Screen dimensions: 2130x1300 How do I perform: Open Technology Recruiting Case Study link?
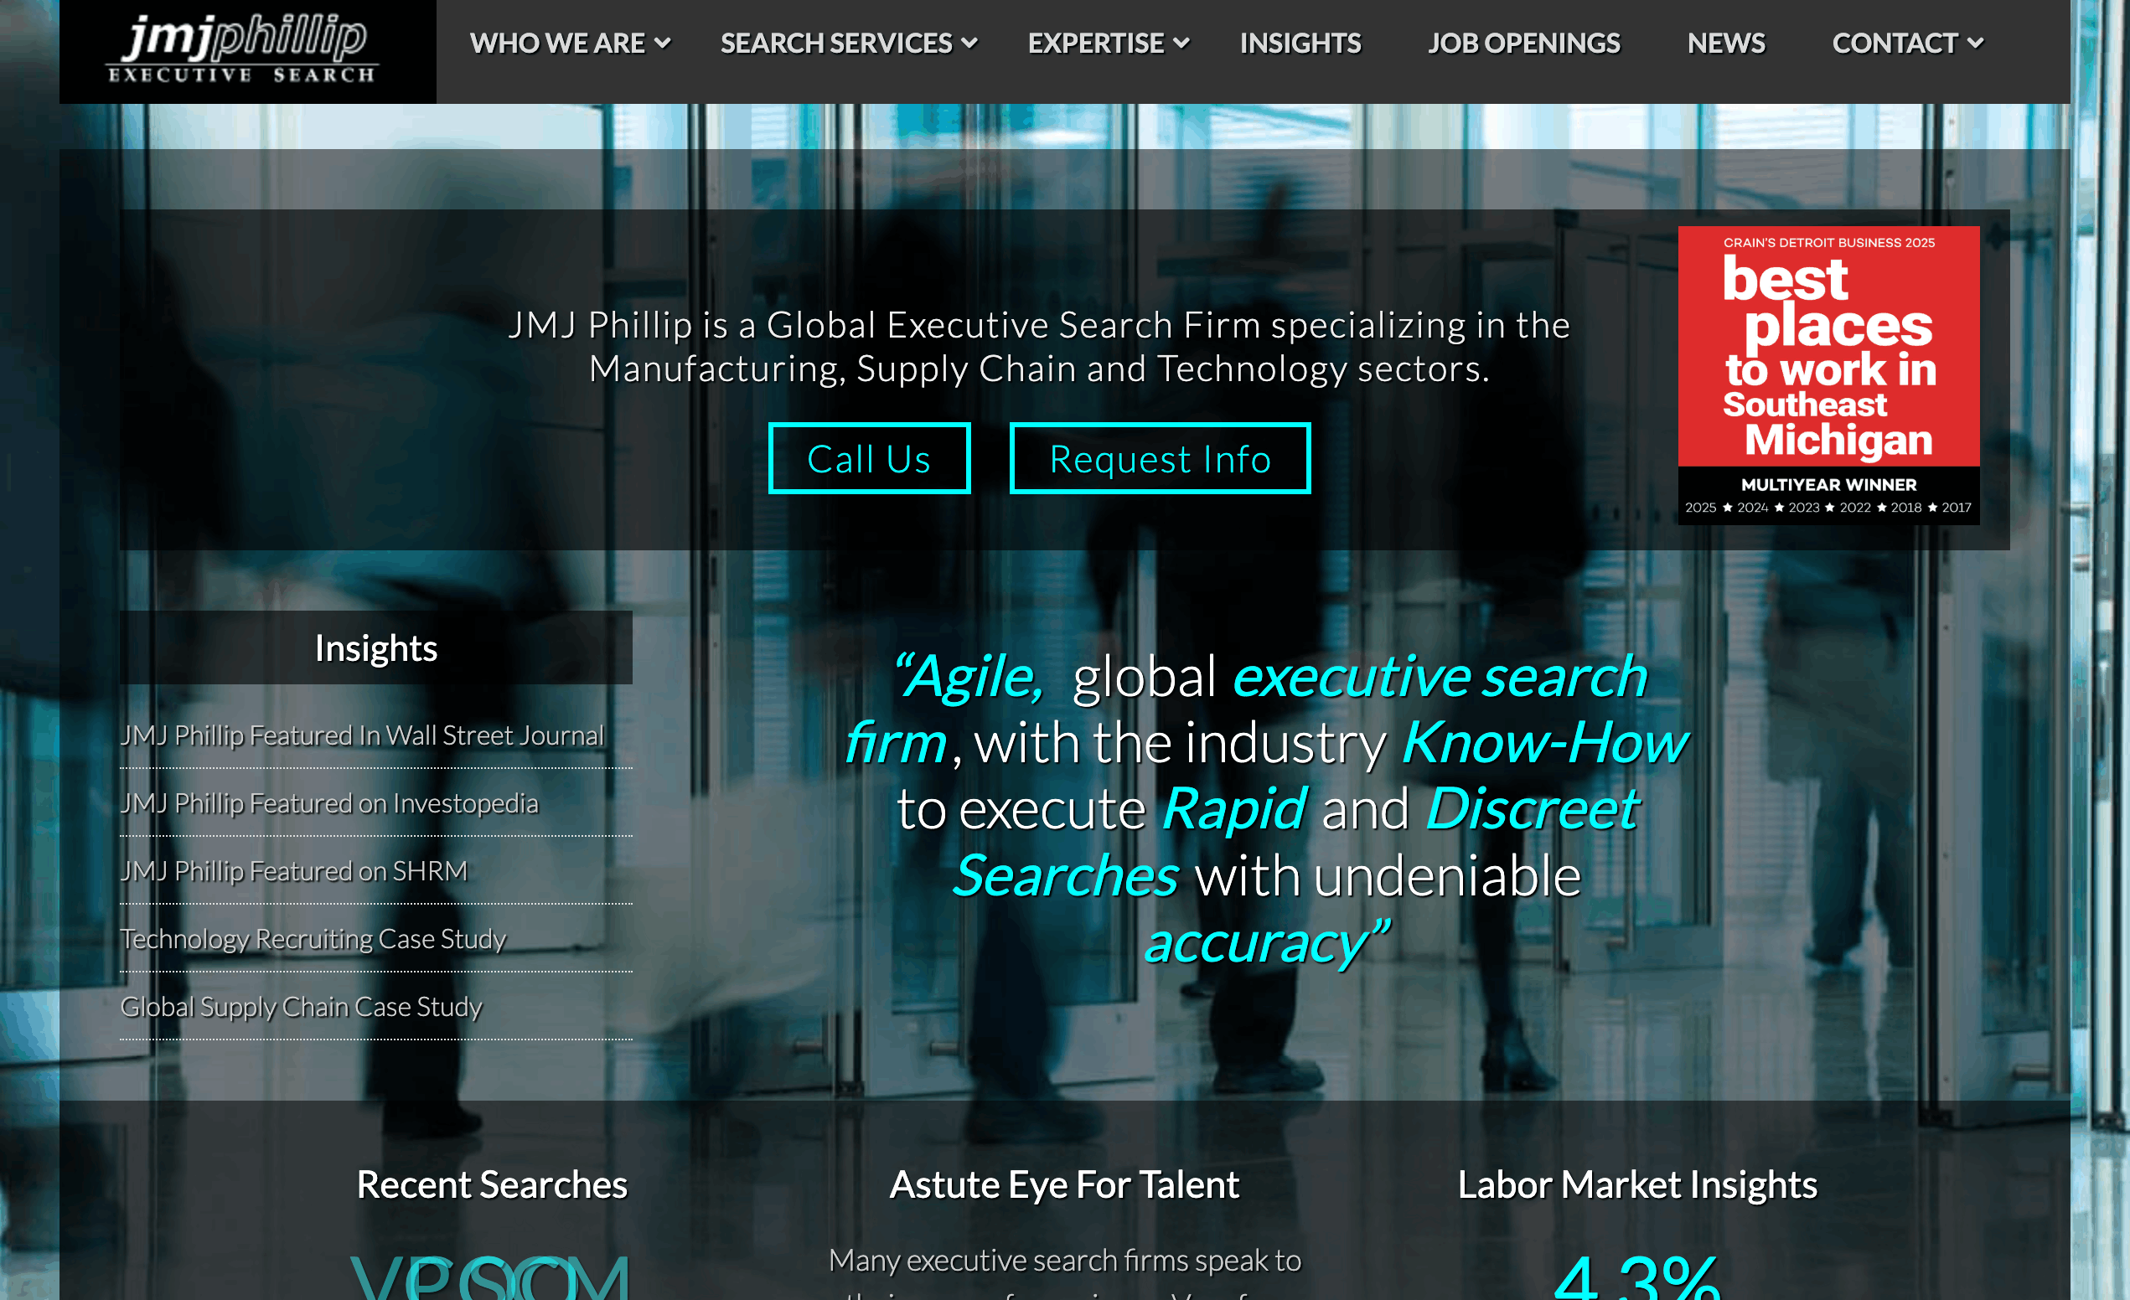(x=313, y=939)
